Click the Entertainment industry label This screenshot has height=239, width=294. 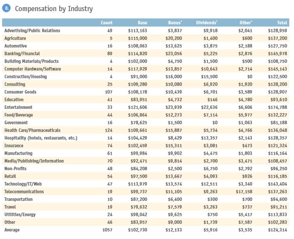[x=18, y=107]
